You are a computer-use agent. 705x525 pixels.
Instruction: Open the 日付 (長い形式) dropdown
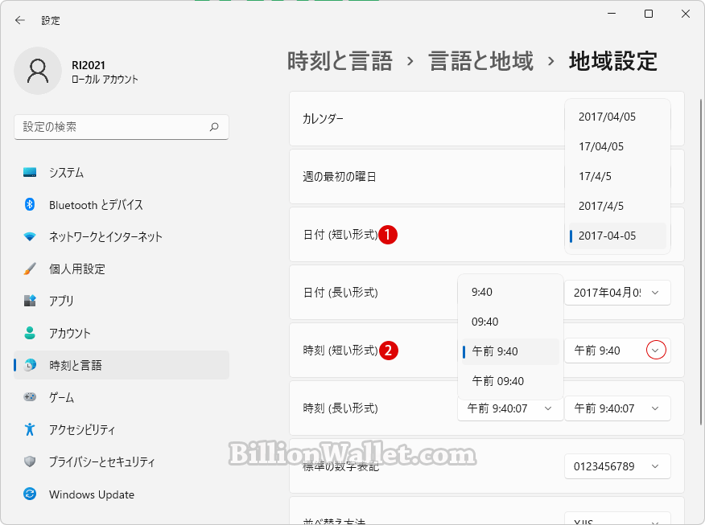click(617, 293)
